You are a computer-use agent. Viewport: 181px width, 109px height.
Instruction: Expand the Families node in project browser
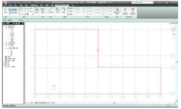point(4,63)
